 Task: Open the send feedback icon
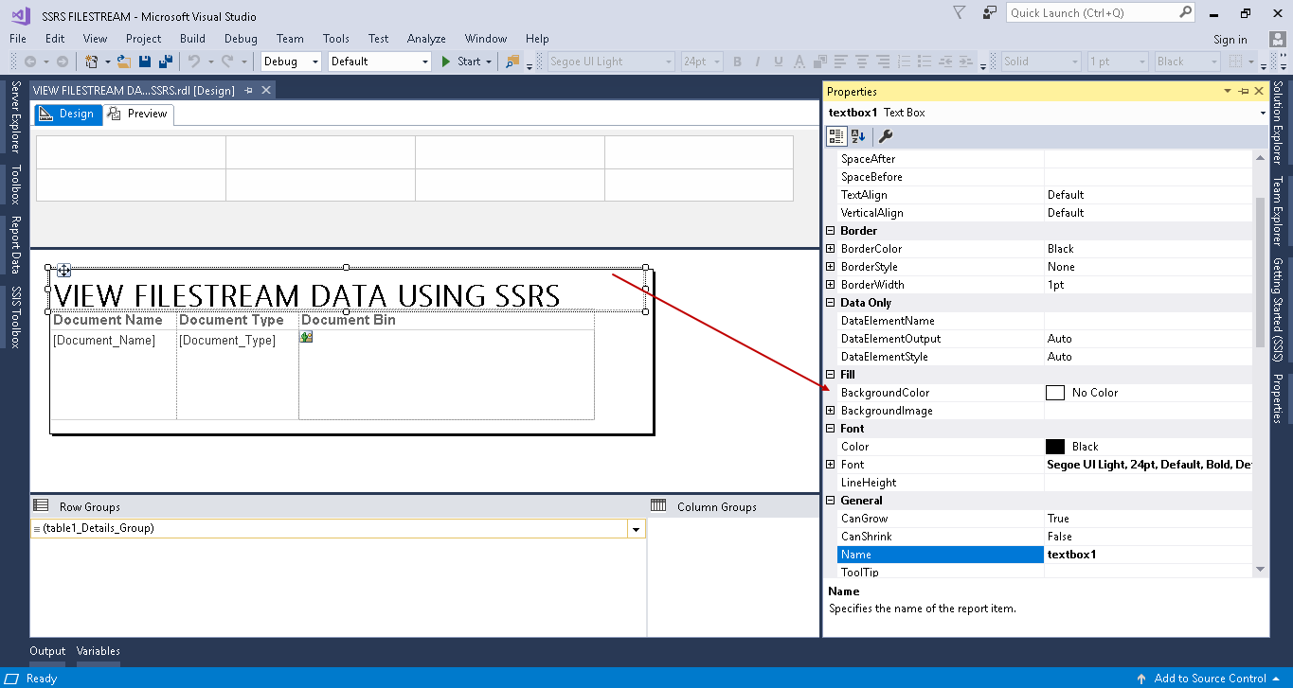tap(989, 13)
